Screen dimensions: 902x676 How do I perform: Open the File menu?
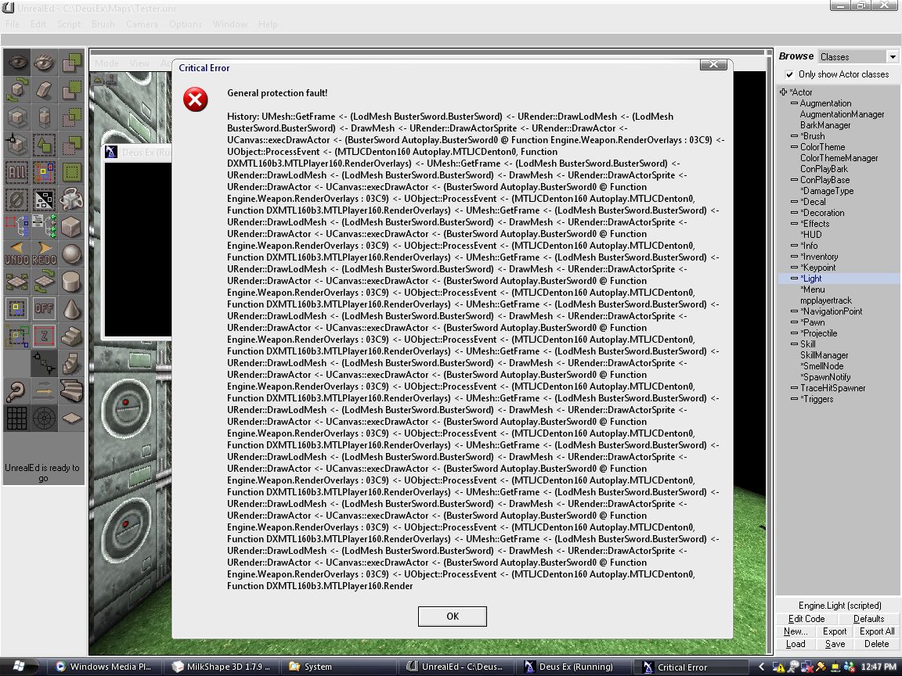tap(12, 24)
